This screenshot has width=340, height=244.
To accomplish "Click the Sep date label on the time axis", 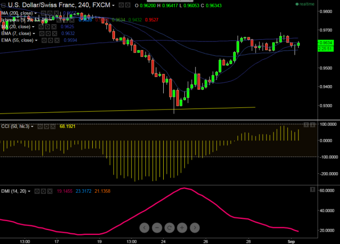I will pyautogui.click(x=291, y=242).
